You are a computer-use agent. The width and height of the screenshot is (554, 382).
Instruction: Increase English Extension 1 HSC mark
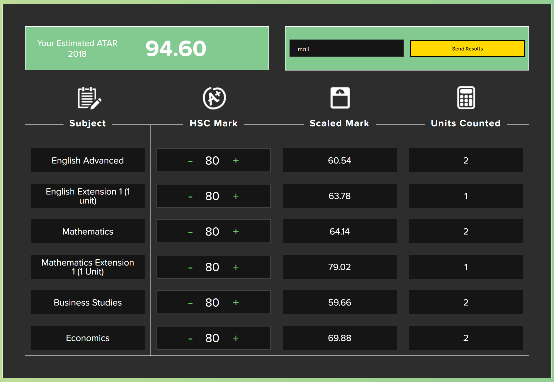pyautogui.click(x=236, y=196)
